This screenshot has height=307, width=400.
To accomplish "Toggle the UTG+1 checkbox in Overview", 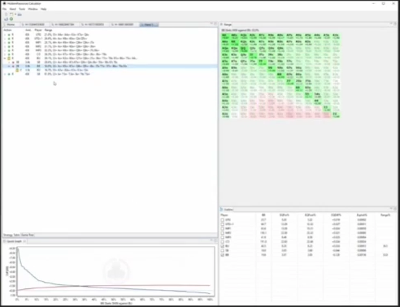I will pyautogui.click(x=223, y=224).
